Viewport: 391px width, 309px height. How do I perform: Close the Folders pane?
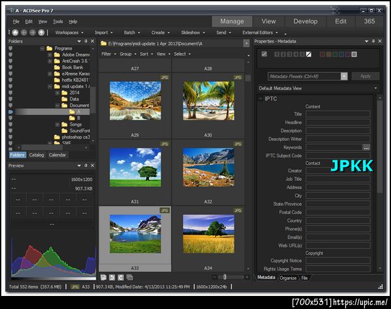(93, 41)
